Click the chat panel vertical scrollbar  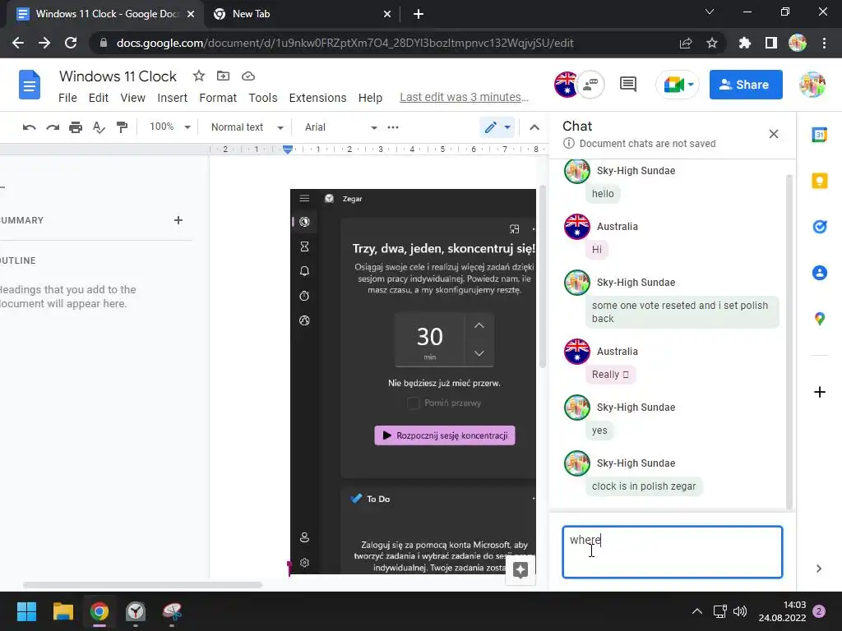coord(789,341)
